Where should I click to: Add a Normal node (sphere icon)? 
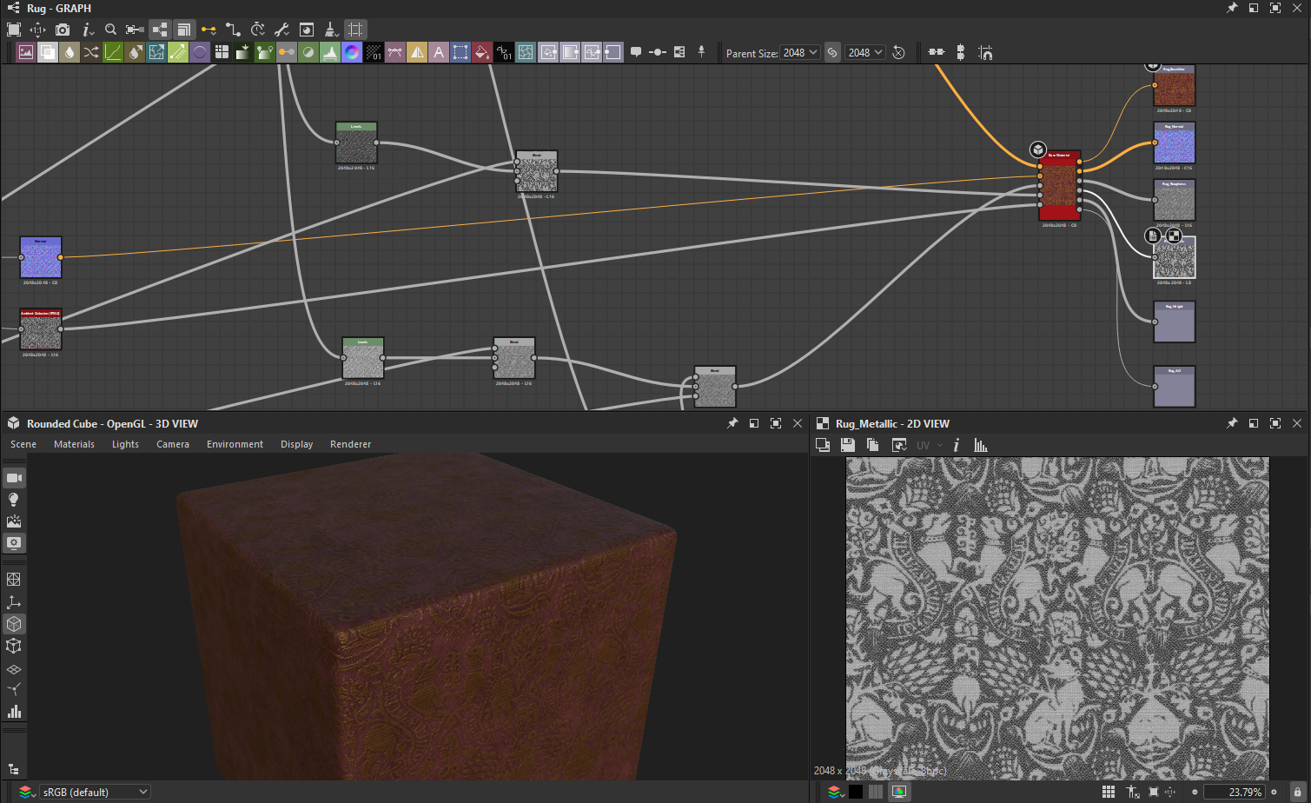(x=200, y=52)
